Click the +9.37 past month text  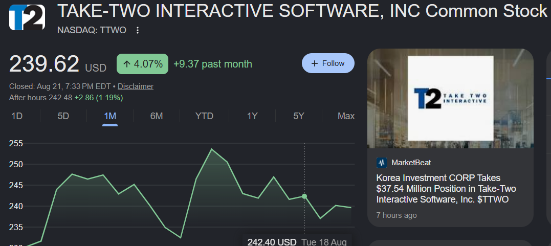point(213,64)
